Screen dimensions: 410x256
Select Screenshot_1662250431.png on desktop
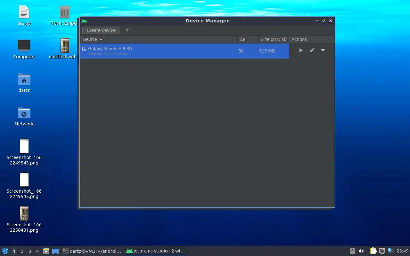pos(24,219)
